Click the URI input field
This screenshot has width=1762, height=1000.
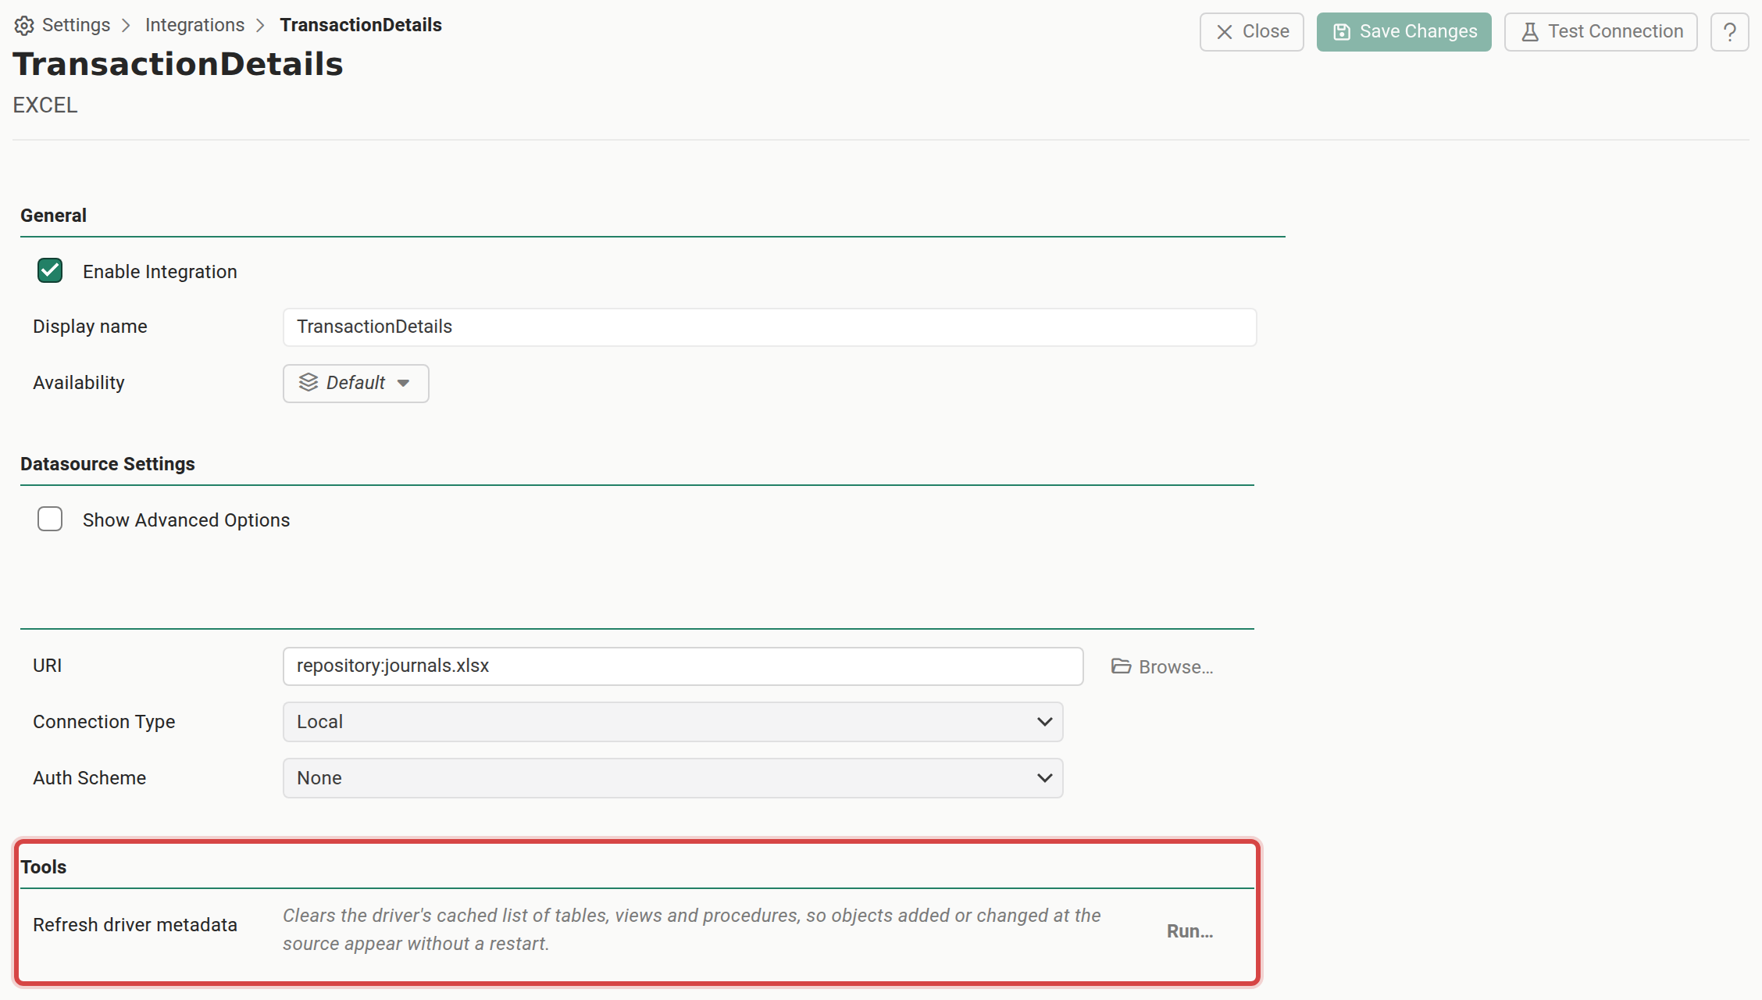[683, 666]
